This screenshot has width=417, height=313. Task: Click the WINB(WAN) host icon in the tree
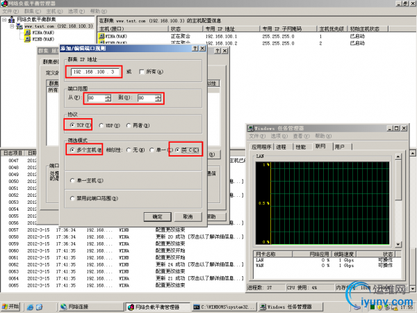coord(27,39)
